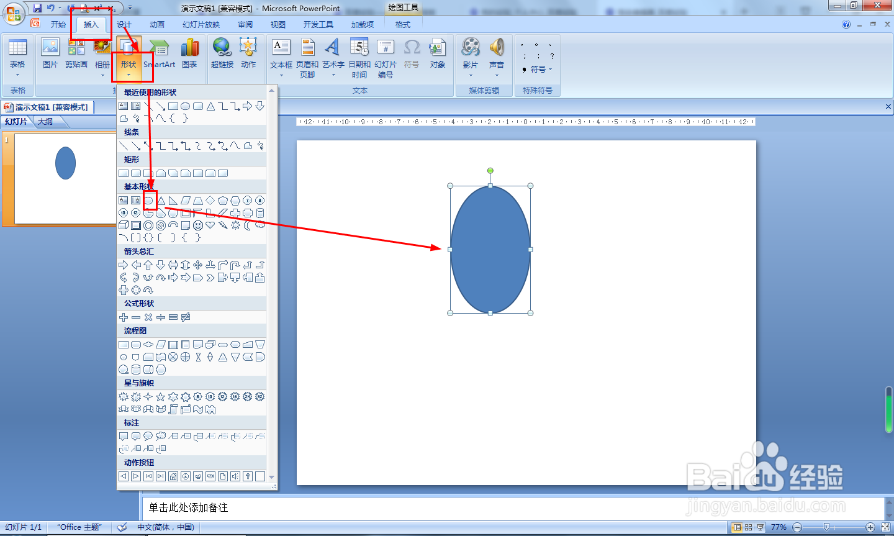
Task: Pick the diamond shape in 基本形状
Action: tap(210, 201)
